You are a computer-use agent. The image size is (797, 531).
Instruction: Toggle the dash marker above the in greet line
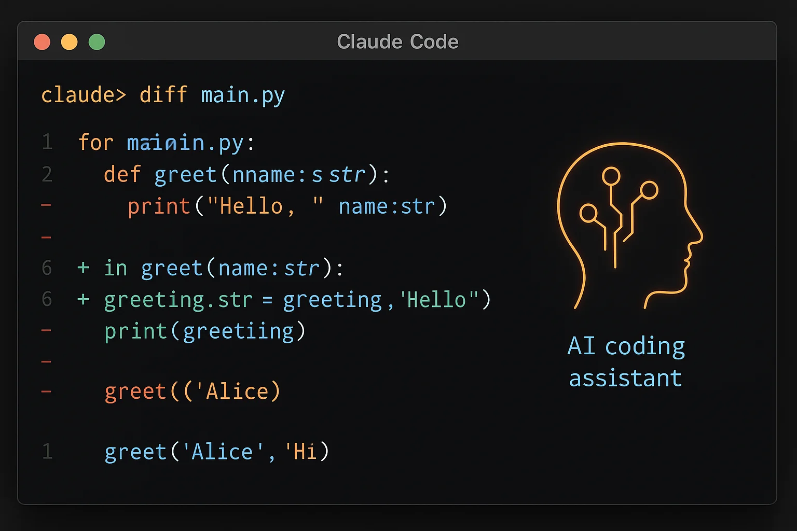coord(47,236)
